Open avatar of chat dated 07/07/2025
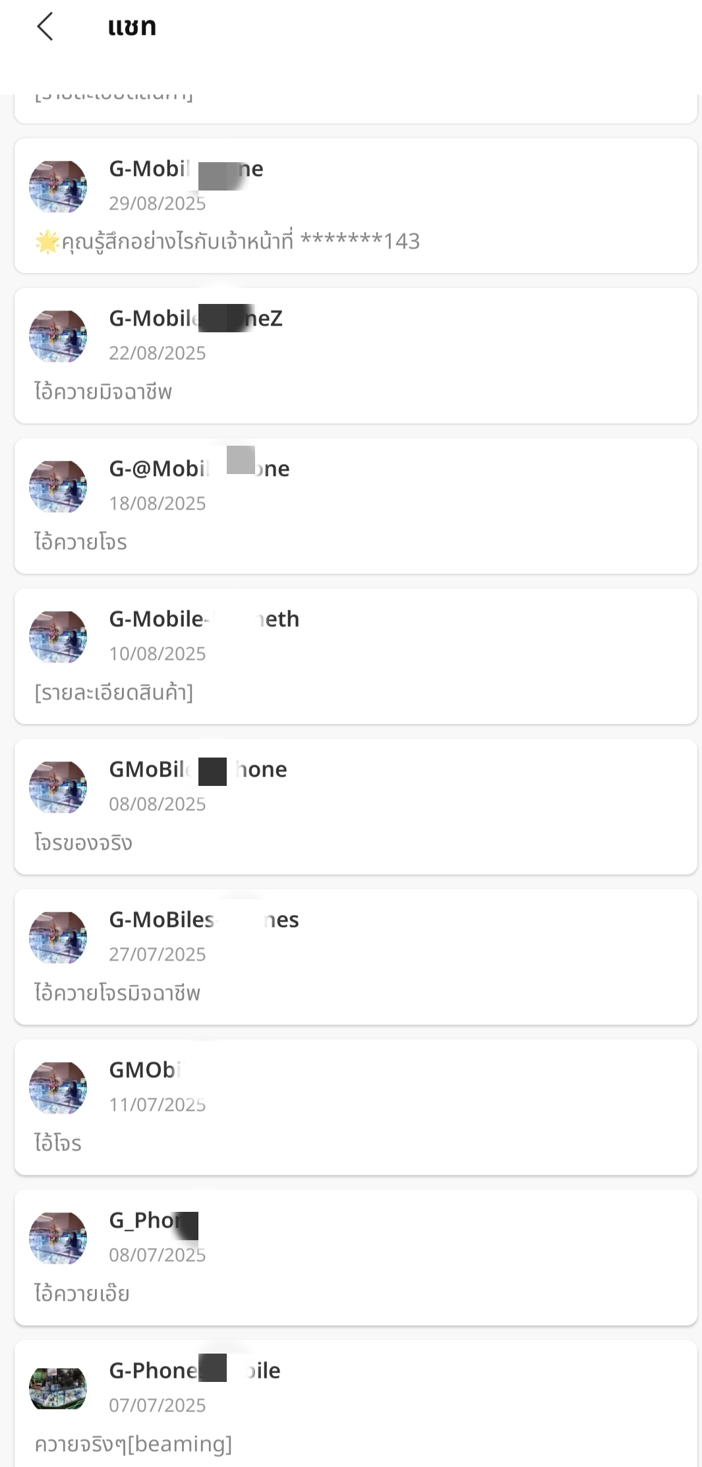The width and height of the screenshot is (702, 1467). pyautogui.click(x=58, y=1389)
